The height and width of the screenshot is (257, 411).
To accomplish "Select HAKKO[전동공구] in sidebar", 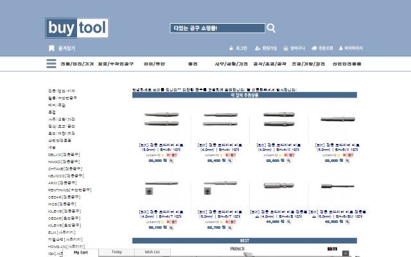I will 64,161.
